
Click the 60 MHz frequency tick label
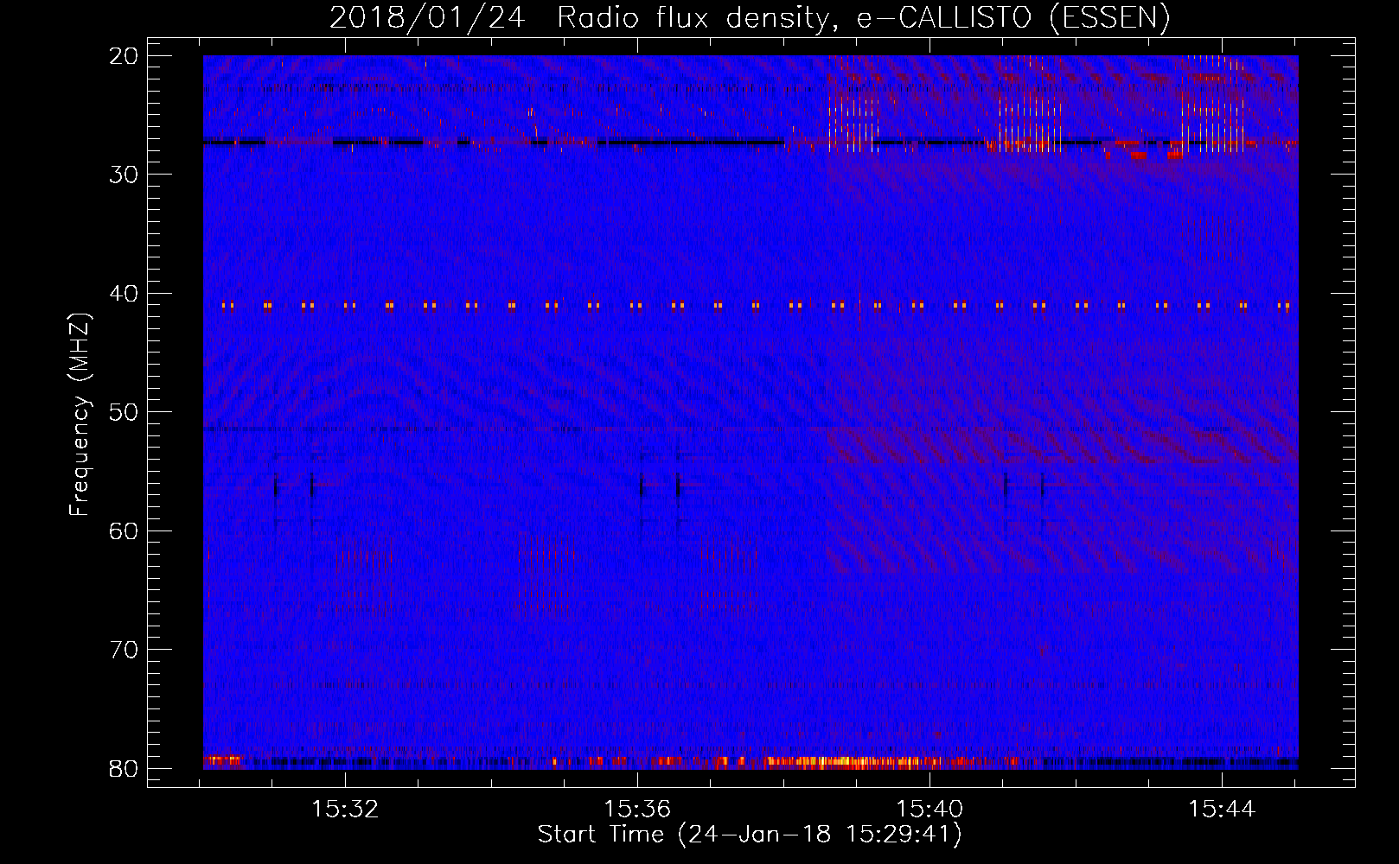(125, 530)
